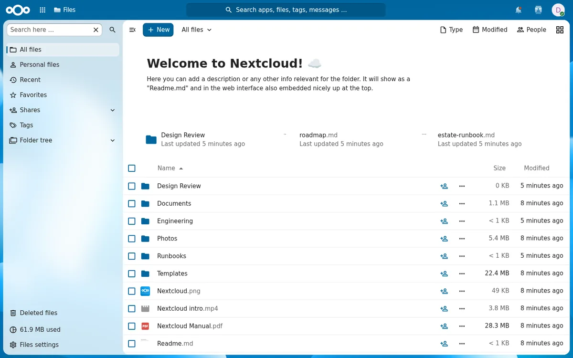This screenshot has width=573, height=358.
Task: Open the People filter dropdown
Action: pyautogui.click(x=531, y=30)
